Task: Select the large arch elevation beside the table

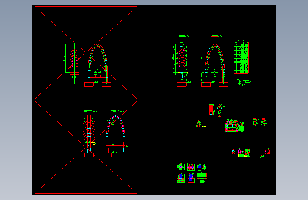Action: pyautogui.click(x=215, y=65)
